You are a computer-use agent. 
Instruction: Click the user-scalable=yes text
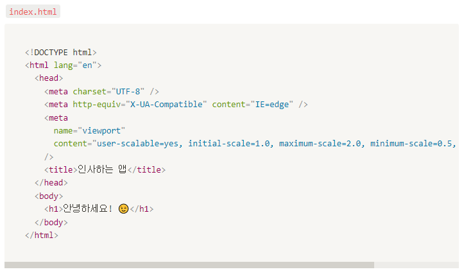pyautogui.click(x=137, y=144)
